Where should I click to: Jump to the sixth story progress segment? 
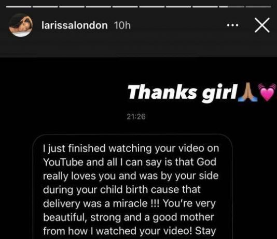tap(152, 7)
